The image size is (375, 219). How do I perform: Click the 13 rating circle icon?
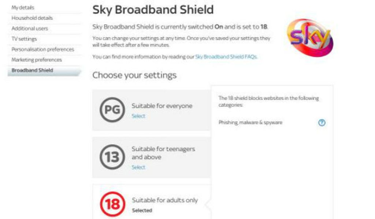[112, 157]
